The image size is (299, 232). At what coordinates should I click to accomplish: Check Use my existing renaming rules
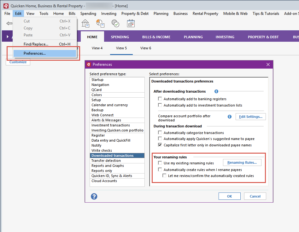pyautogui.click(x=160, y=162)
